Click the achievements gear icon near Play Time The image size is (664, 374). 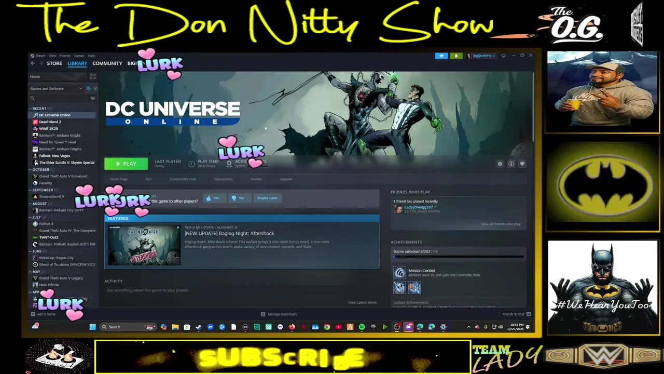coord(229,164)
